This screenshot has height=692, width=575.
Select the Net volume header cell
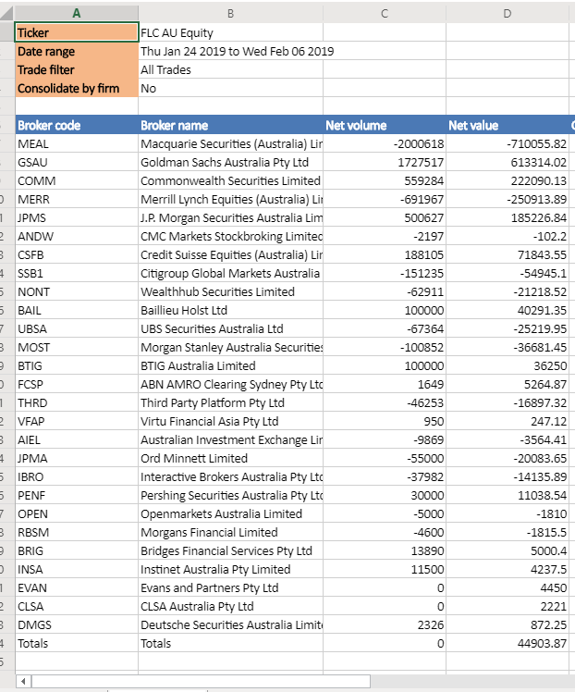tap(385, 125)
